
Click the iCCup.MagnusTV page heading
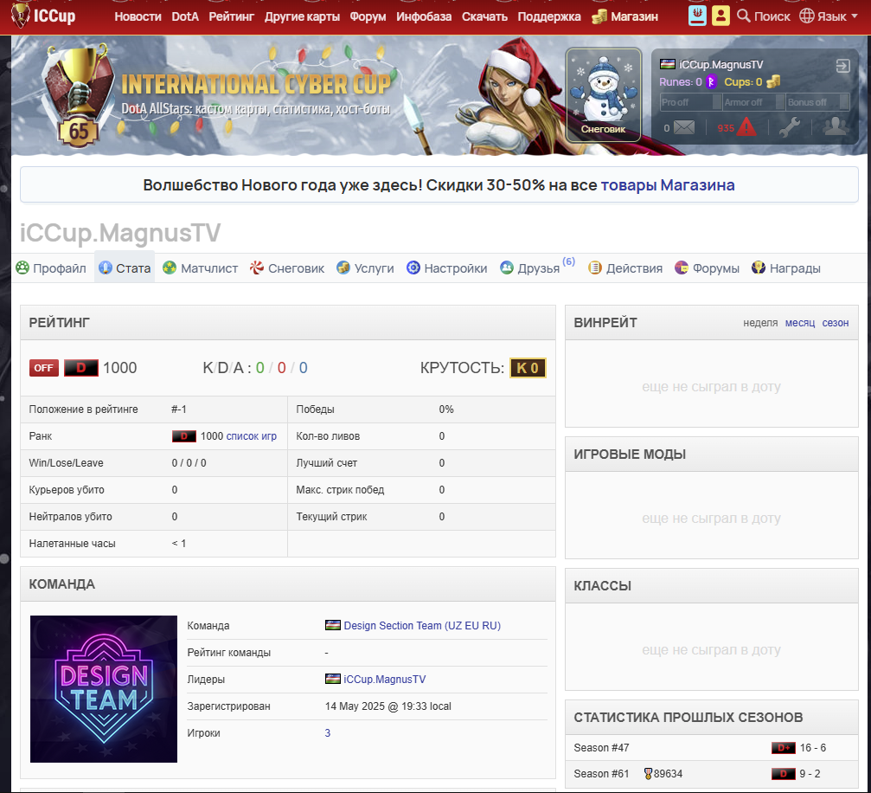[120, 233]
